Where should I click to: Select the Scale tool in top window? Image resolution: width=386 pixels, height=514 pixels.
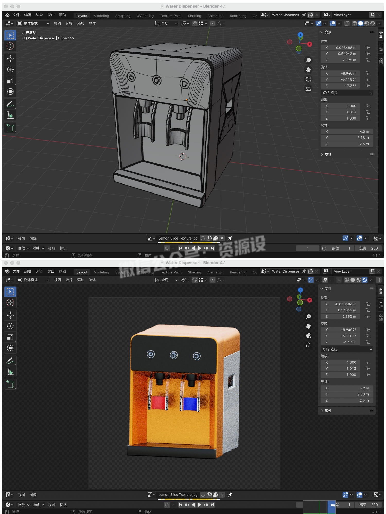click(x=10, y=81)
